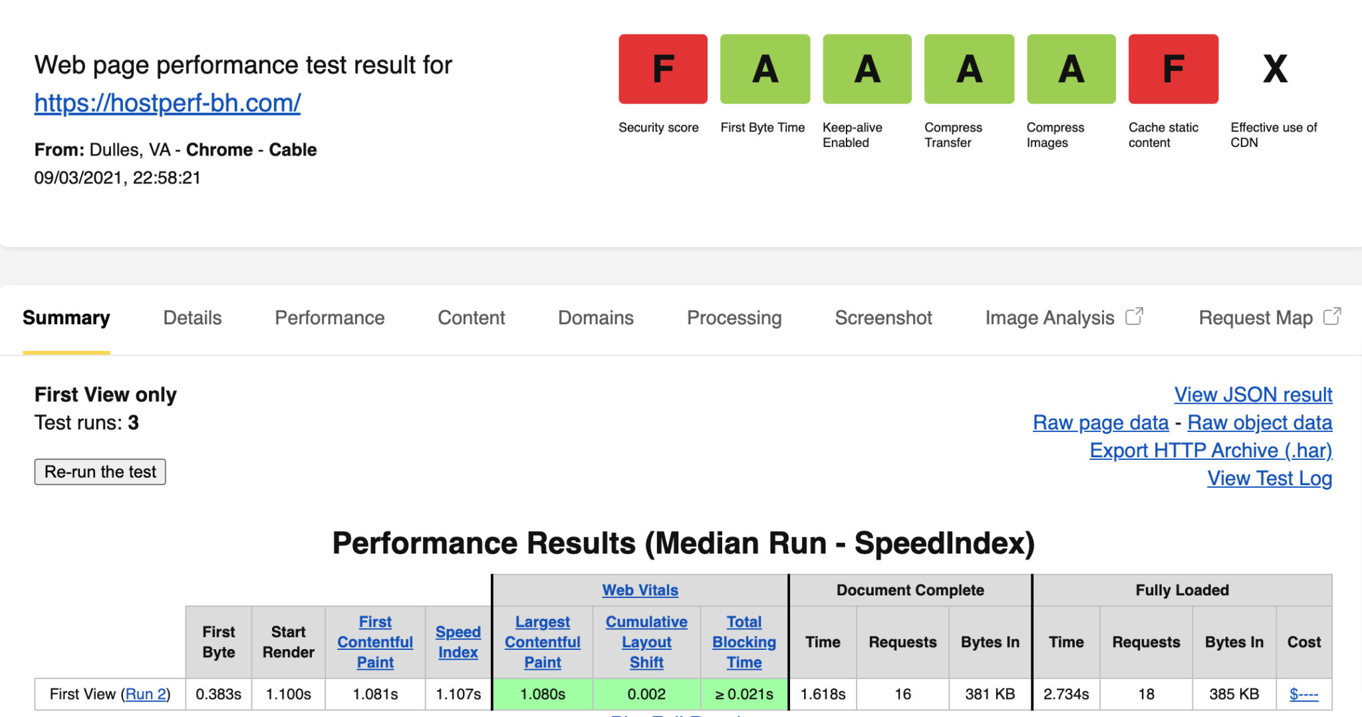1362x717 pixels.
Task: Open the Run 2 link in First View row
Action: point(146,694)
